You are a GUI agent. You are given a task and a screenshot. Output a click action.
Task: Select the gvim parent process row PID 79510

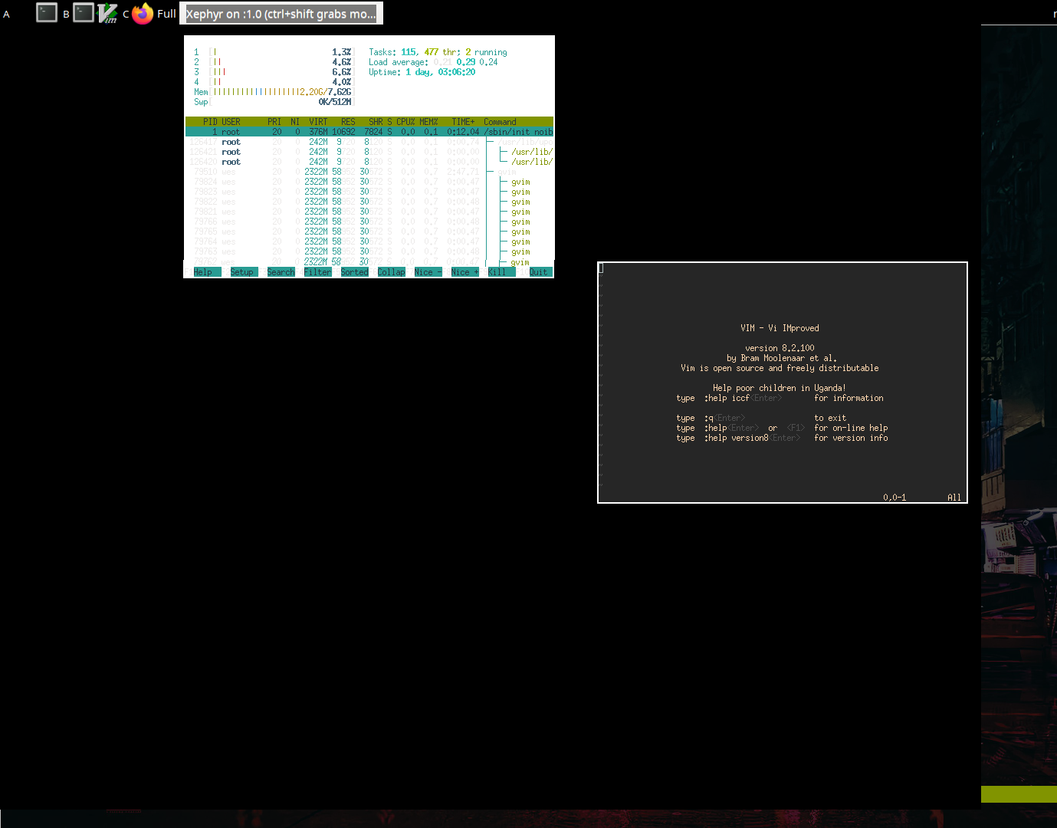pos(369,172)
